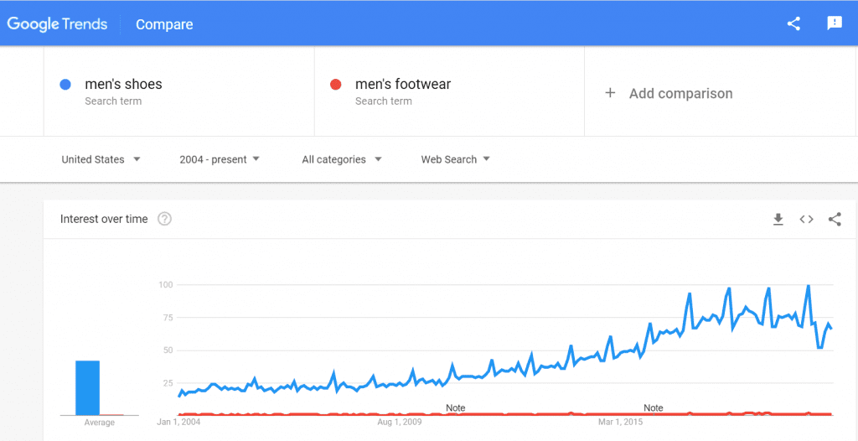
Task: Share the Interest over time chart
Action: click(x=835, y=219)
